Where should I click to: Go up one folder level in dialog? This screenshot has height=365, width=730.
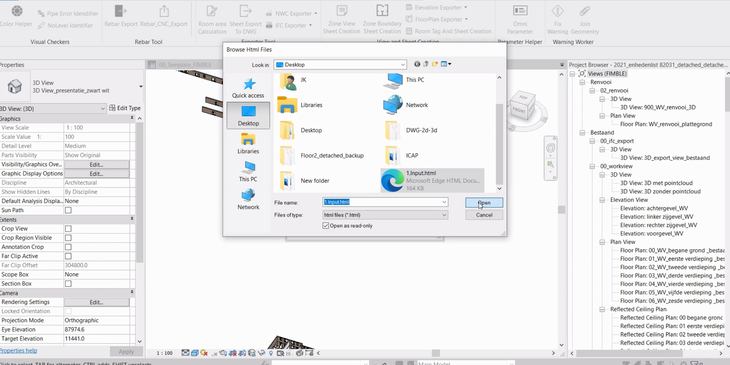click(426, 64)
